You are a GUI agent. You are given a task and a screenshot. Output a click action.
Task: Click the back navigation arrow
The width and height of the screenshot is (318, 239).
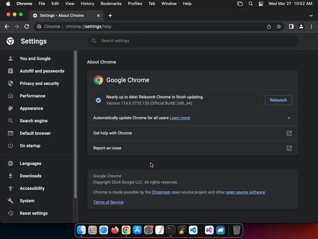(7, 26)
